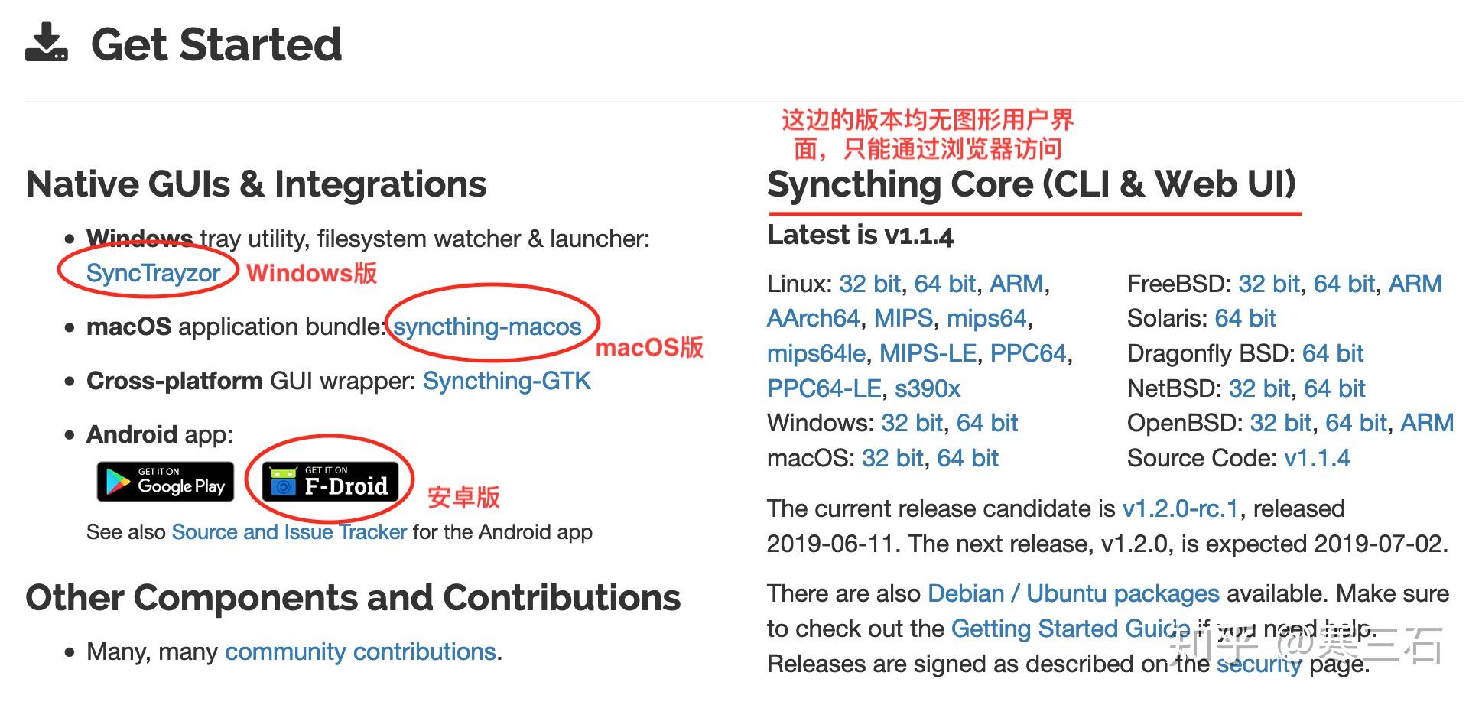Image resolution: width=1482 pixels, height=705 pixels.
Task: Visit the community contributions link
Action: coord(360,651)
